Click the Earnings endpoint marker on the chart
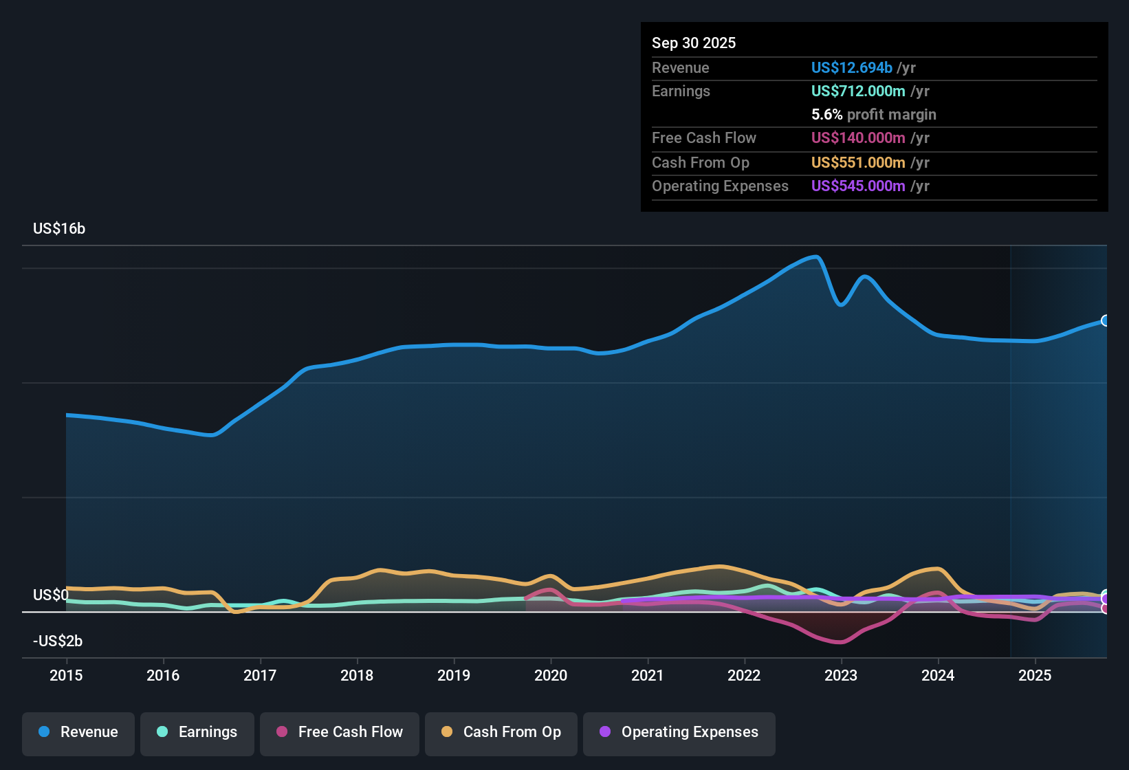This screenshot has width=1129, height=770. click(x=1106, y=593)
